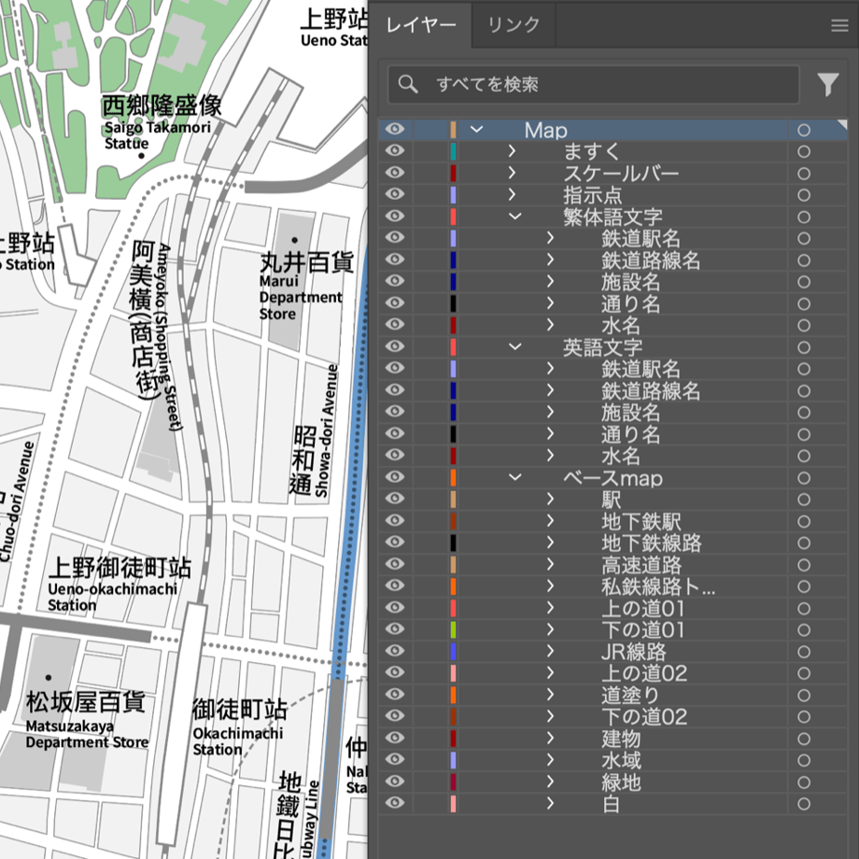
Task: Click the target circle for 地下鉄駅 layer
Action: click(804, 521)
